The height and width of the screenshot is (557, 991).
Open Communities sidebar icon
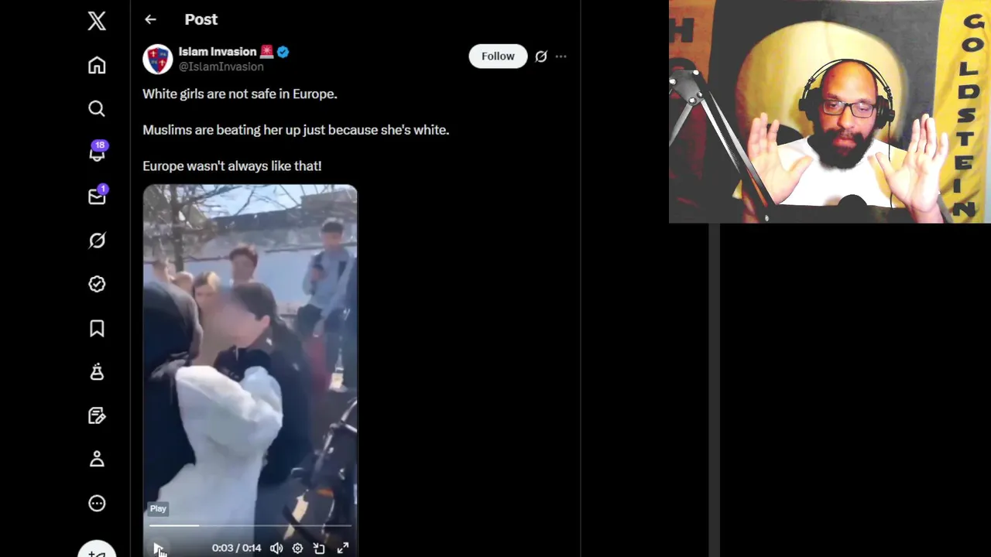(x=97, y=372)
